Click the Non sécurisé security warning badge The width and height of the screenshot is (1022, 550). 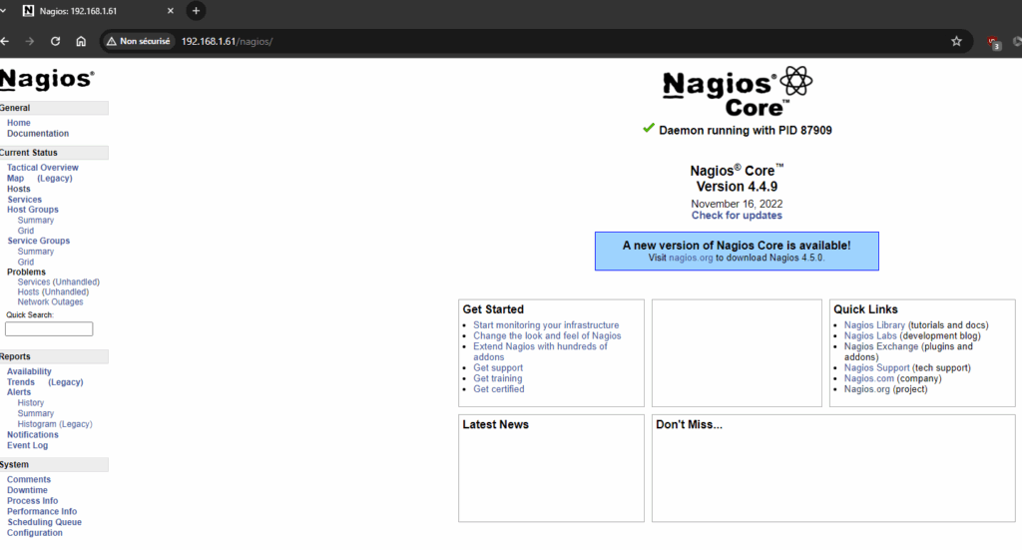(140, 42)
